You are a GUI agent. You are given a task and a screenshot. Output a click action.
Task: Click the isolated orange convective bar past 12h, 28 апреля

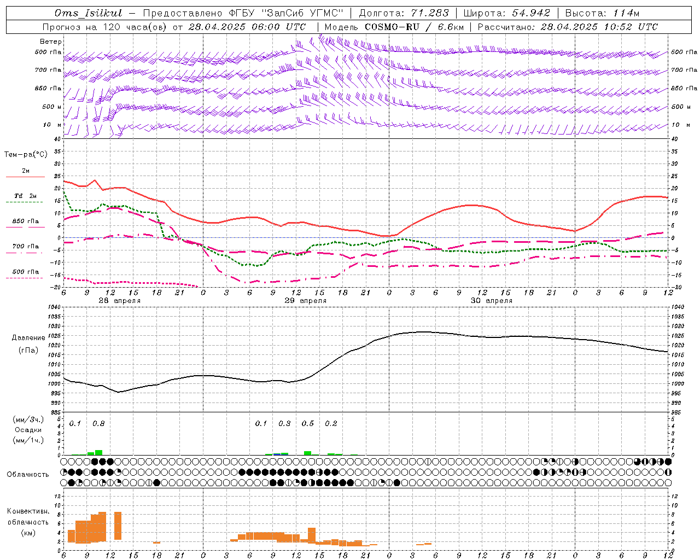pyautogui.click(x=118, y=526)
